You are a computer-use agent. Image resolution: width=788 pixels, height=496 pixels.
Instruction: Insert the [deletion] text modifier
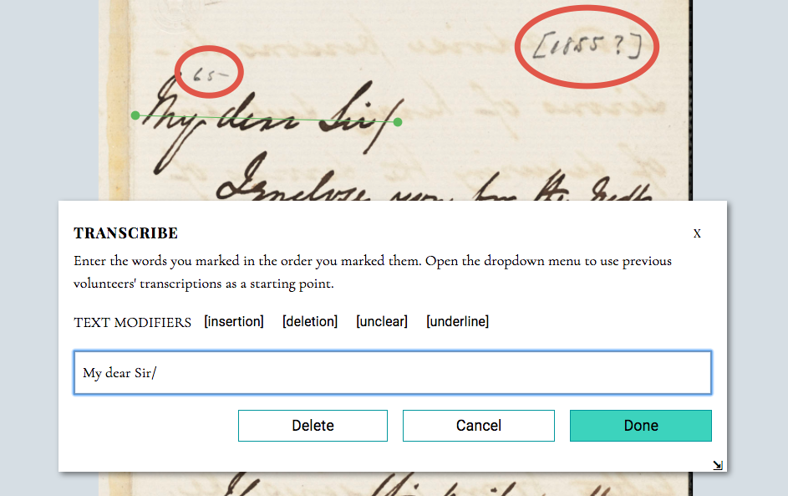coord(310,321)
